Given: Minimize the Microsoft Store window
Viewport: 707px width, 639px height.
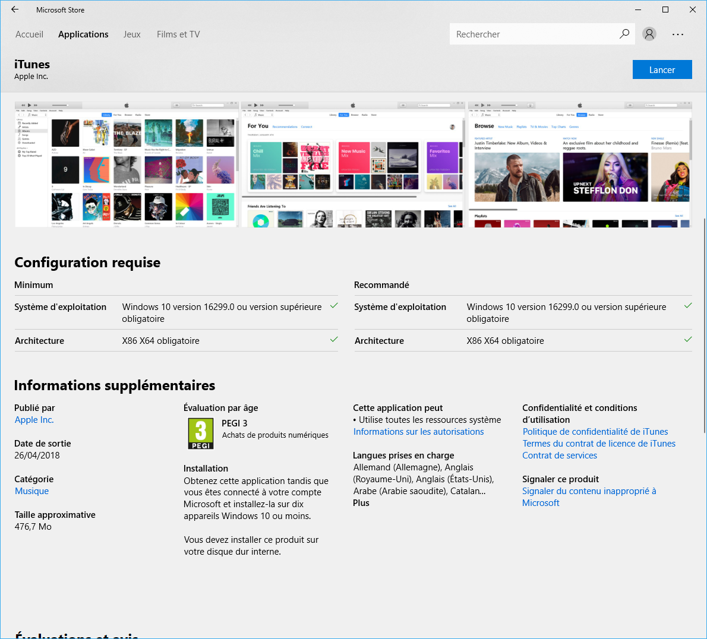Looking at the screenshot, I should (x=638, y=10).
